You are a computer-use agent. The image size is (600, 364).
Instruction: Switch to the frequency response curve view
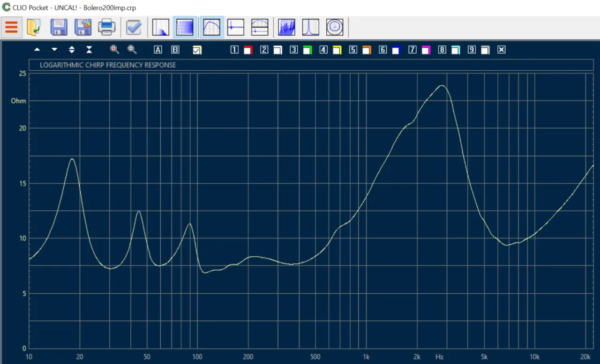[x=212, y=27]
